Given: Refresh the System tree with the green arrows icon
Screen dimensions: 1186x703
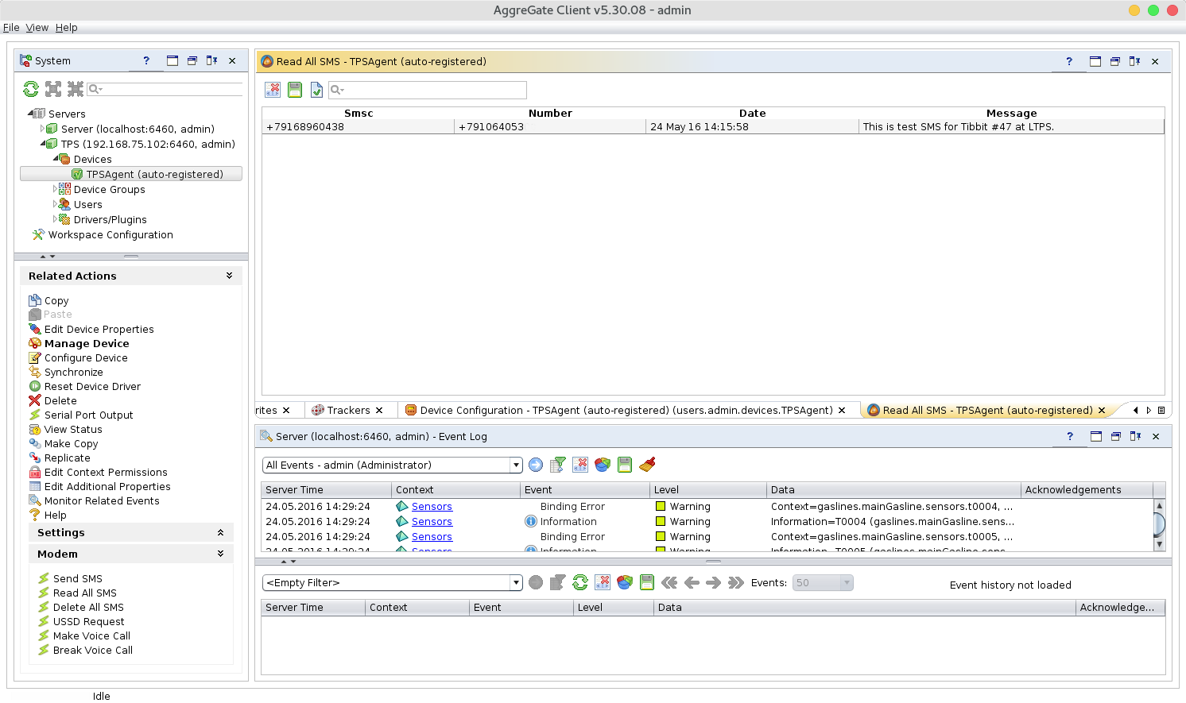Looking at the screenshot, I should [31, 89].
